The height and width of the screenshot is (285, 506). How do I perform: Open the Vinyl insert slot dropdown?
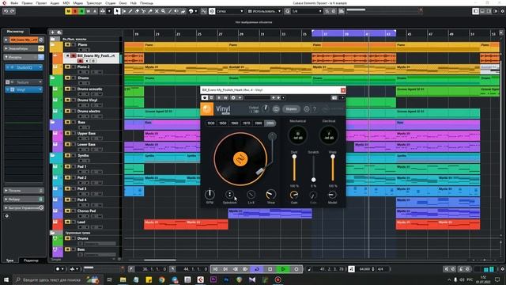(40, 89)
